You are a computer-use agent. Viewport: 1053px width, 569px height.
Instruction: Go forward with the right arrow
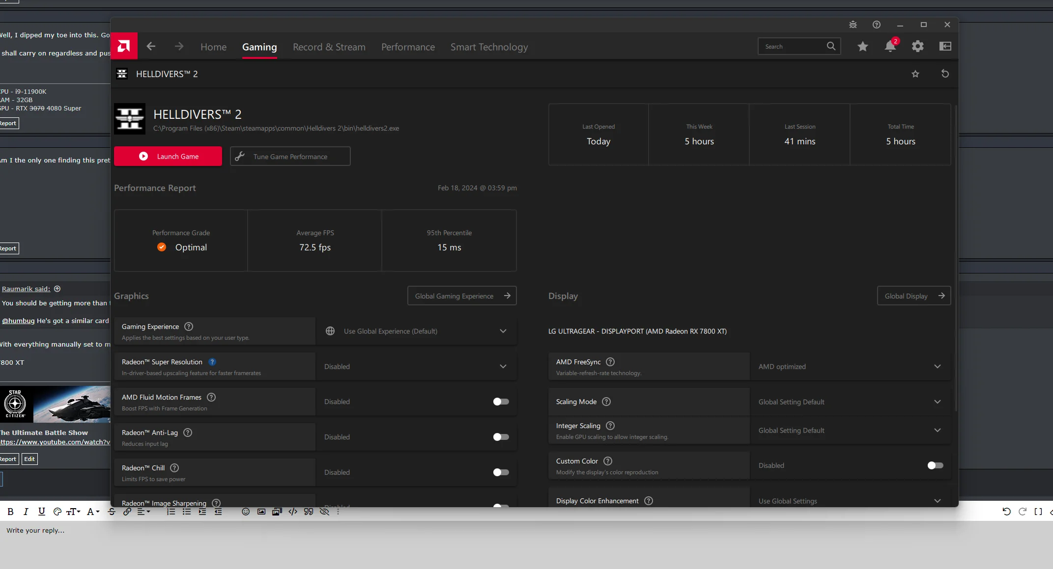pyautogui.click(x=179, y=46)
